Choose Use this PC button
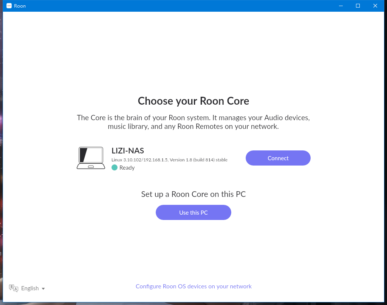 193,212
